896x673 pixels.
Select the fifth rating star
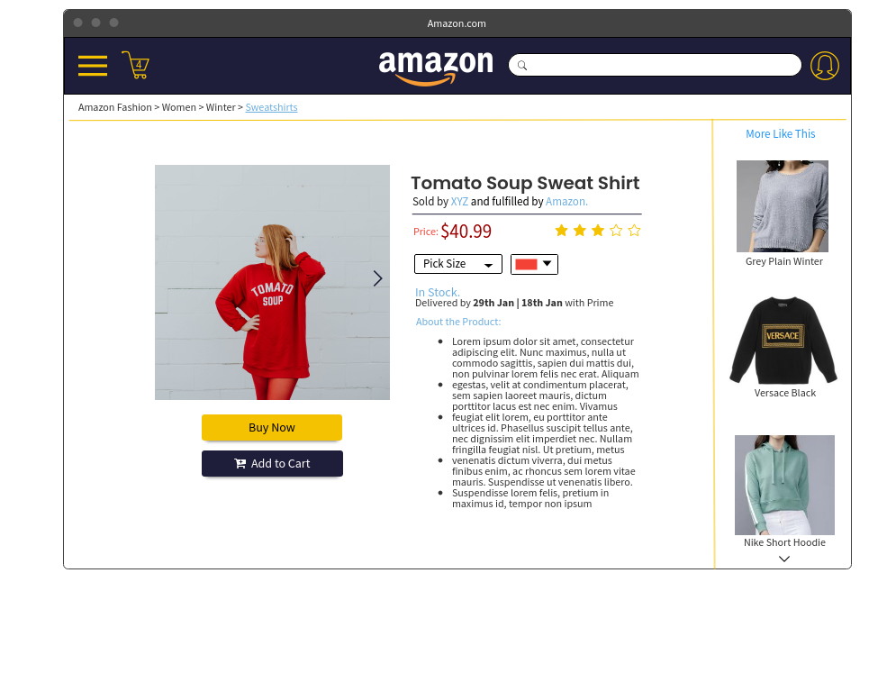634,231
